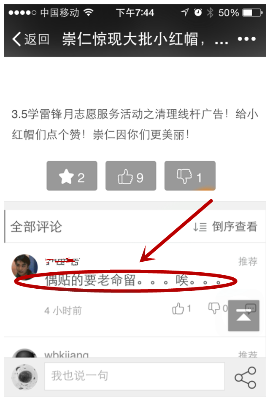
Task: Tap 推荐 on the first comment
Action: (248, 261)
